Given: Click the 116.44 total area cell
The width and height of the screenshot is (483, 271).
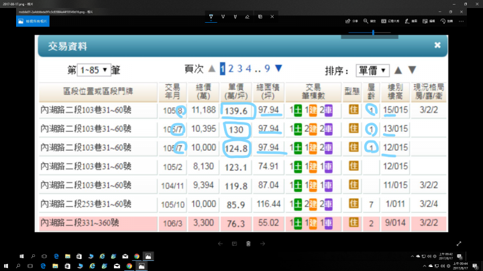Looking at the screenshot, I should [268, 204].
